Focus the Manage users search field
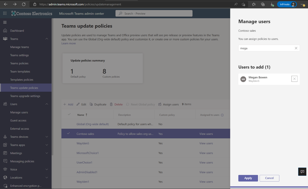308x189 pixels. click(x=265, y=48)
